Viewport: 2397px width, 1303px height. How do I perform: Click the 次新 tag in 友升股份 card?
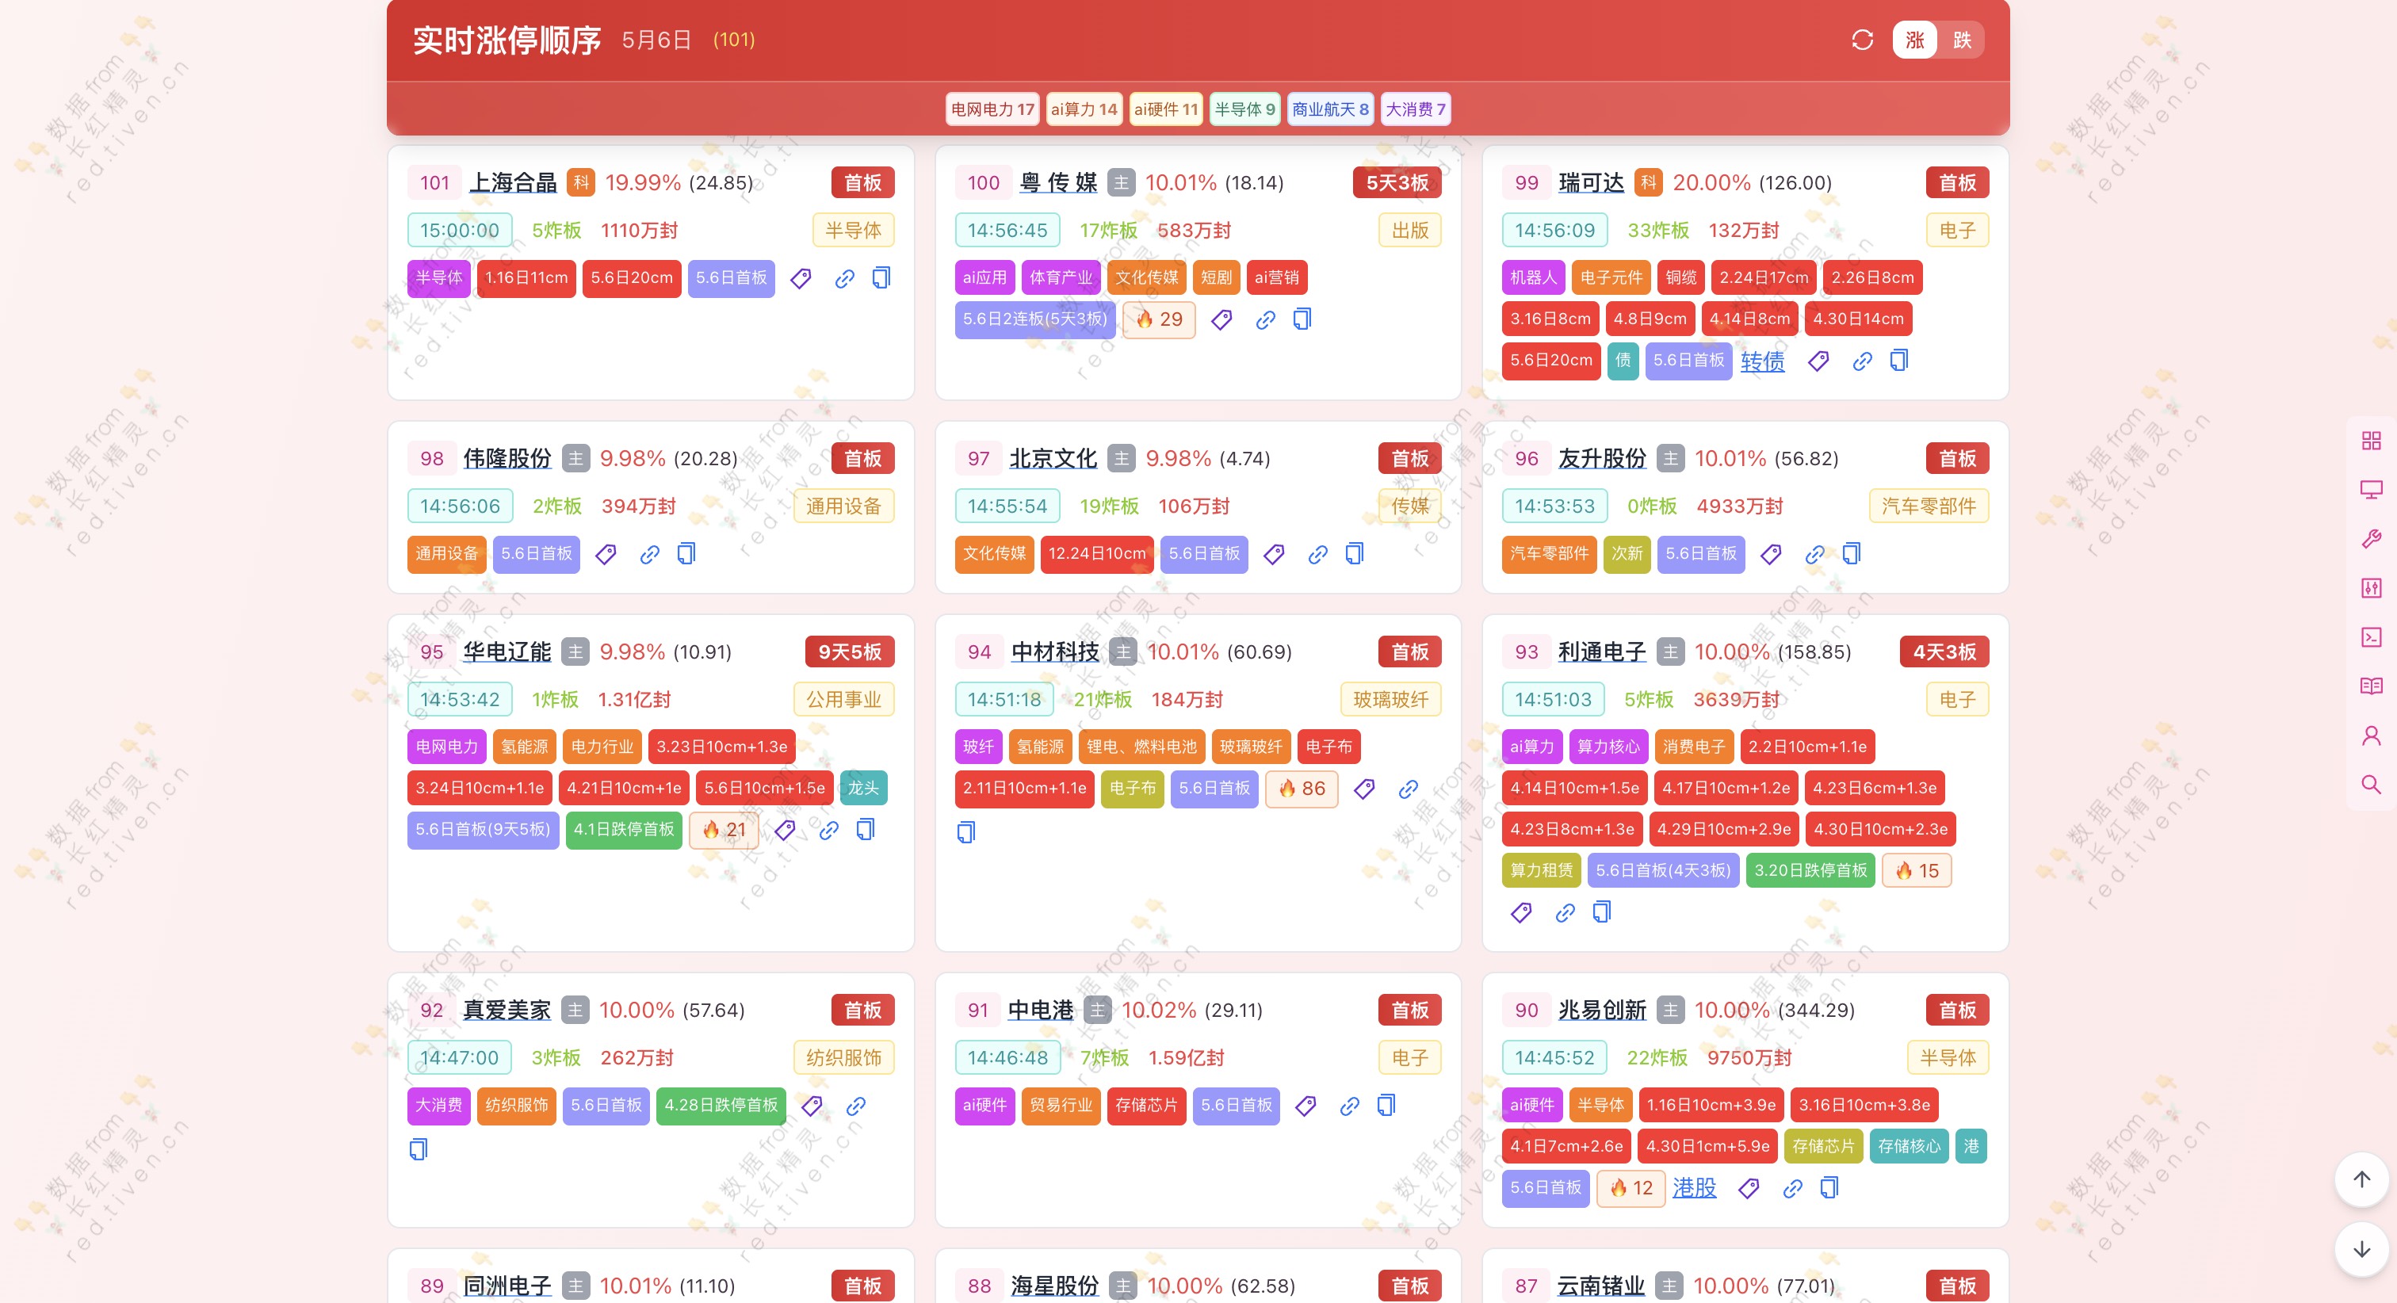(1627, 555)
